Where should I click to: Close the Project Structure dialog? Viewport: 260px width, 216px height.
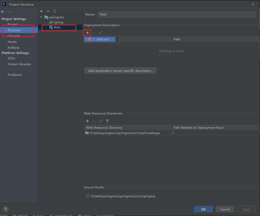(253, 4)
